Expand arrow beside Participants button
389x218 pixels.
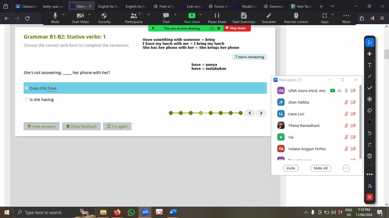[x=149, y=15]
